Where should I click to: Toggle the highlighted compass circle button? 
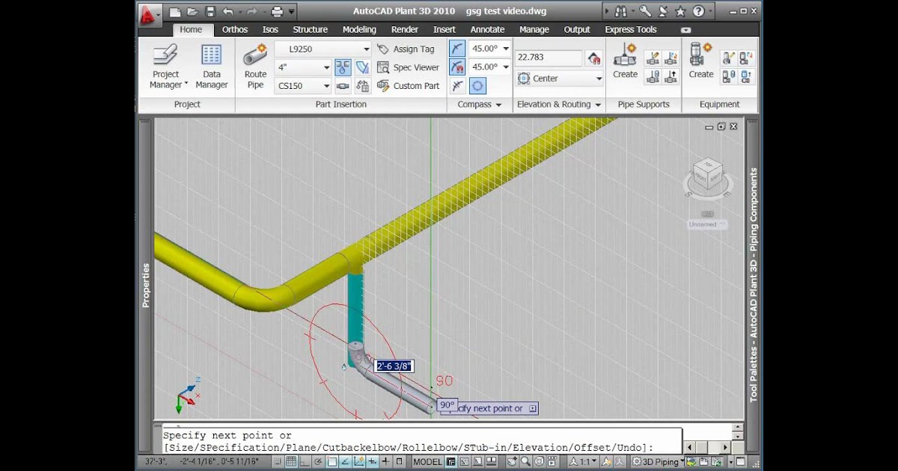tap(477, 86)
